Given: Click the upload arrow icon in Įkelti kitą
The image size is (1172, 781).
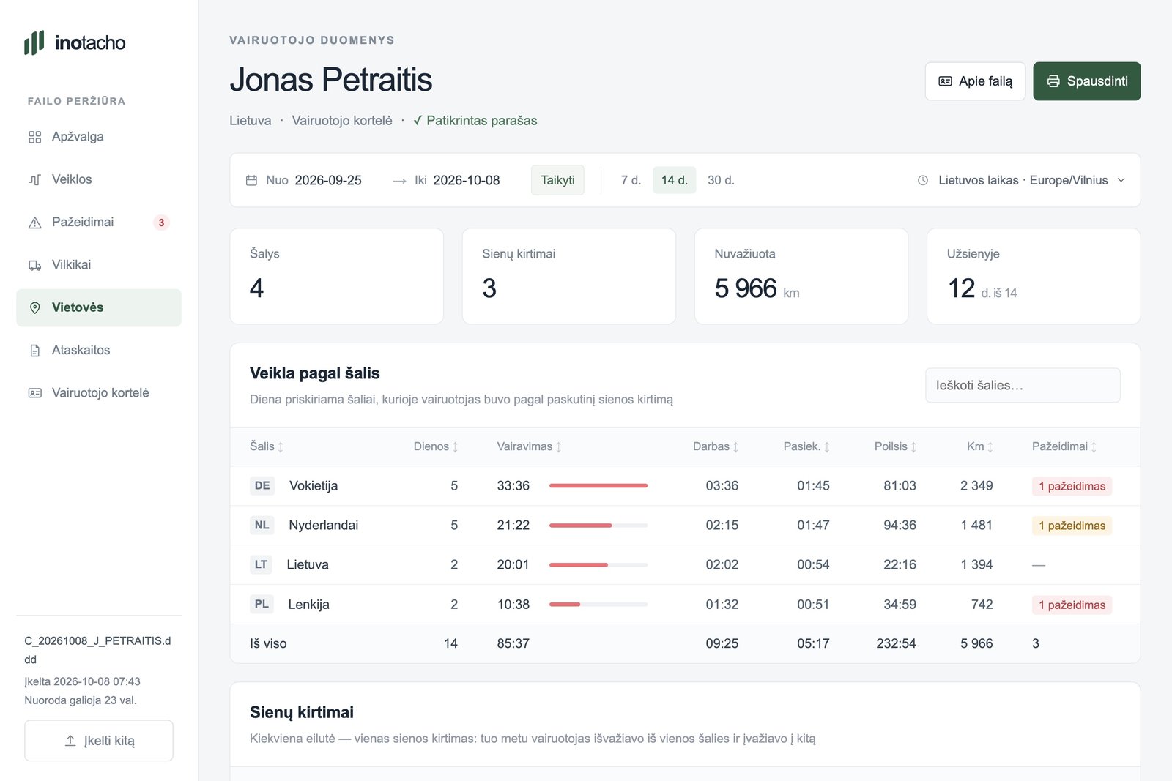Looking at the screenshot, I should tap(70, 741).
